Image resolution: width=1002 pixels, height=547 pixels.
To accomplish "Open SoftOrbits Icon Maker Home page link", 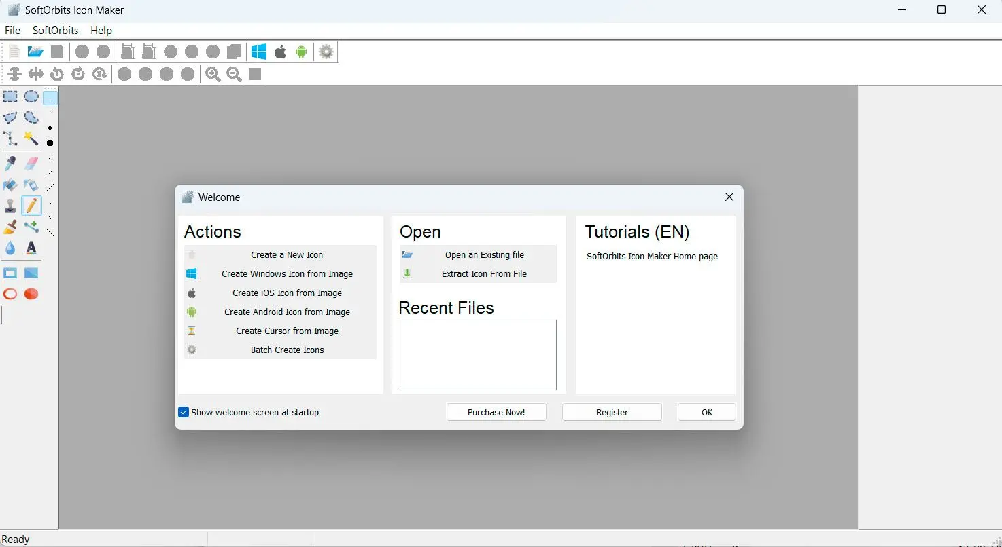I will [x=652, y=257].
